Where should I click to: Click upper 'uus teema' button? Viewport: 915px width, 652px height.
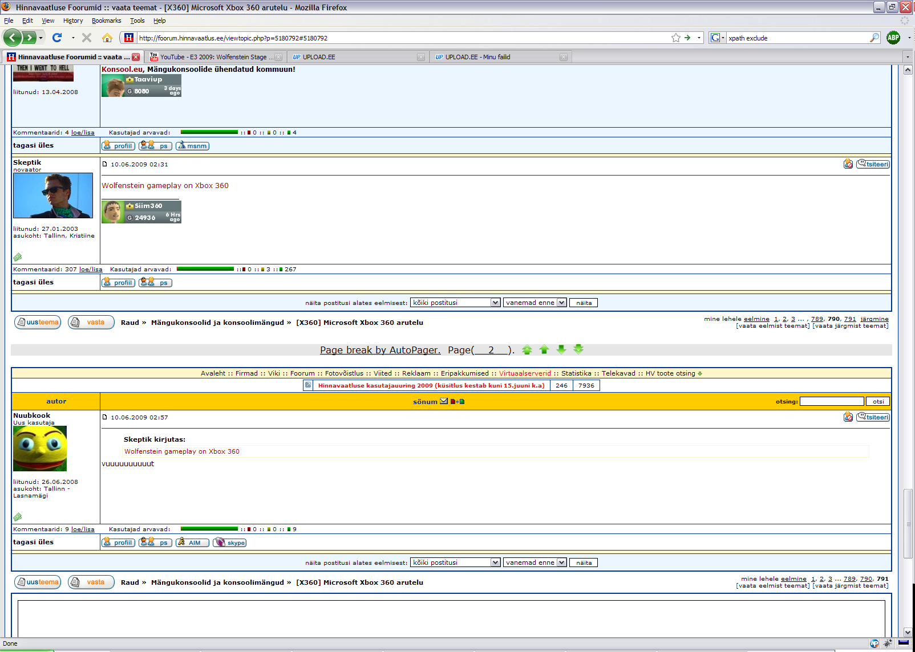coord(38,323)
